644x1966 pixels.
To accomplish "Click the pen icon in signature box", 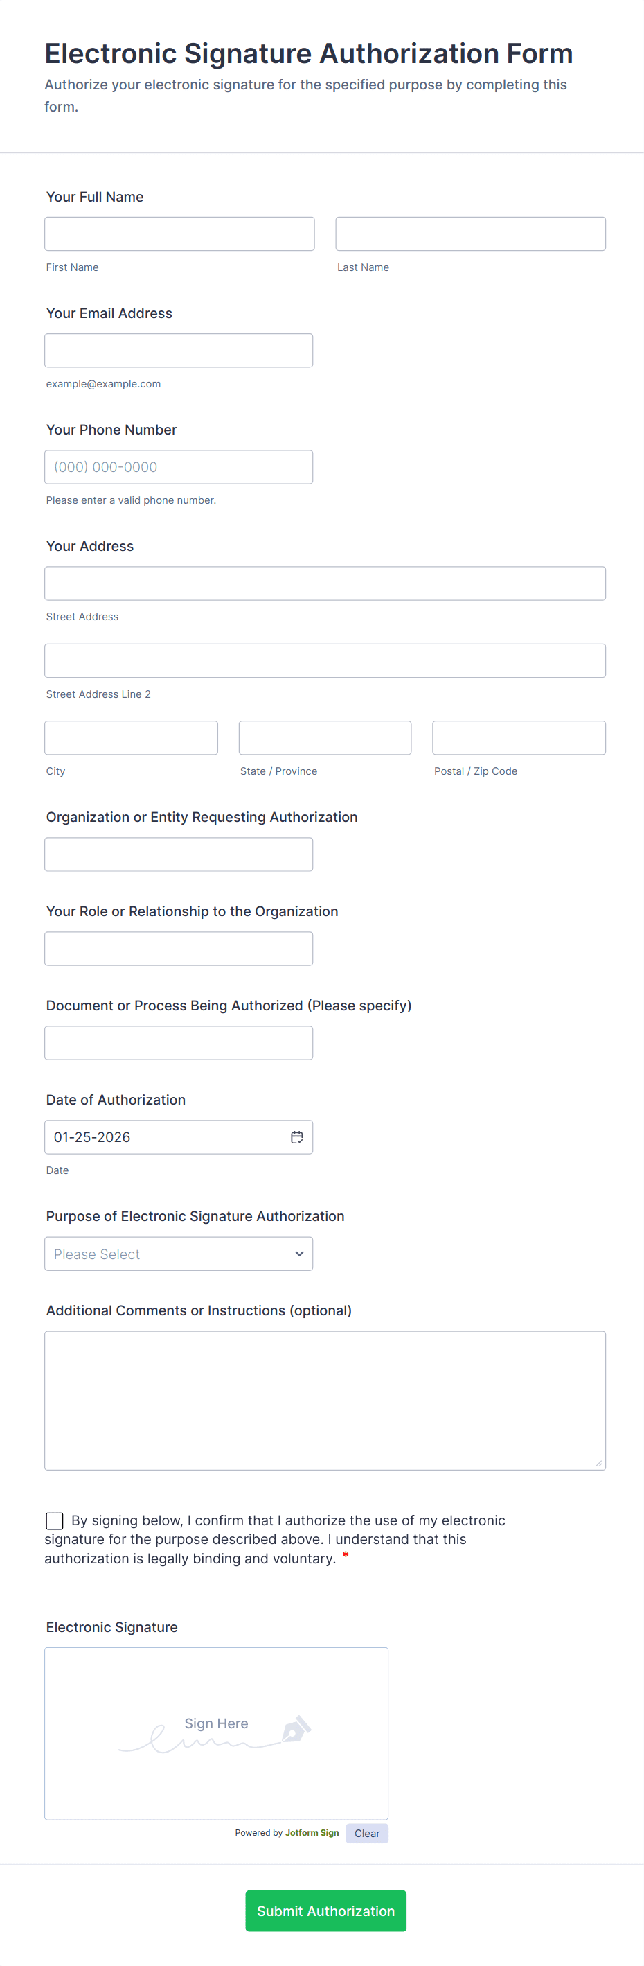I will [296, 1728].
